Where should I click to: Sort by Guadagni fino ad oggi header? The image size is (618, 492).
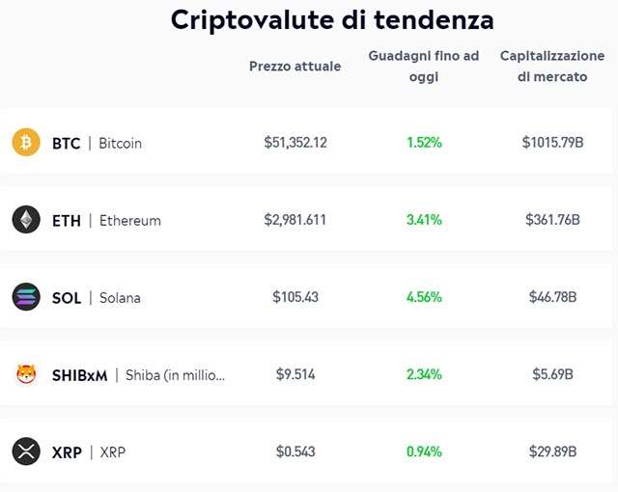click(424, 67)
